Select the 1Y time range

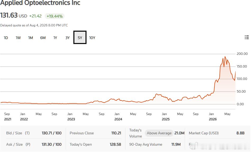click(55, 38)
